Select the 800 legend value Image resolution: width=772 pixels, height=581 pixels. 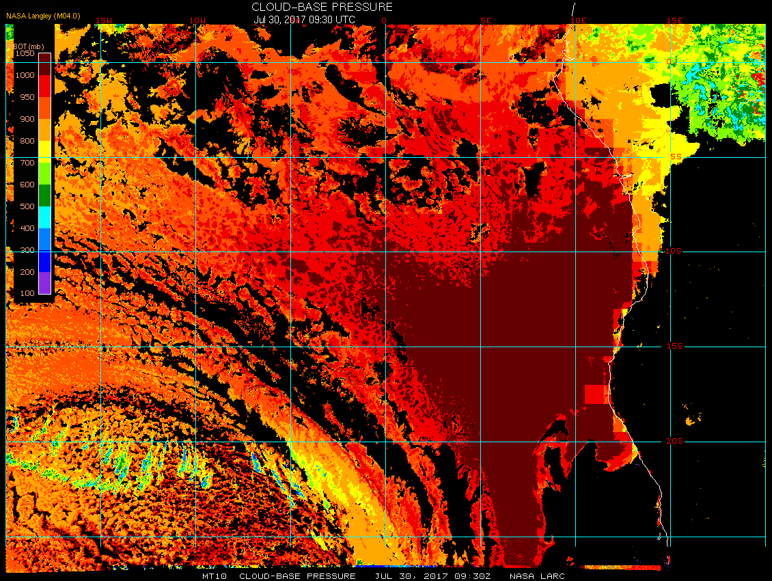click(27, 140)
